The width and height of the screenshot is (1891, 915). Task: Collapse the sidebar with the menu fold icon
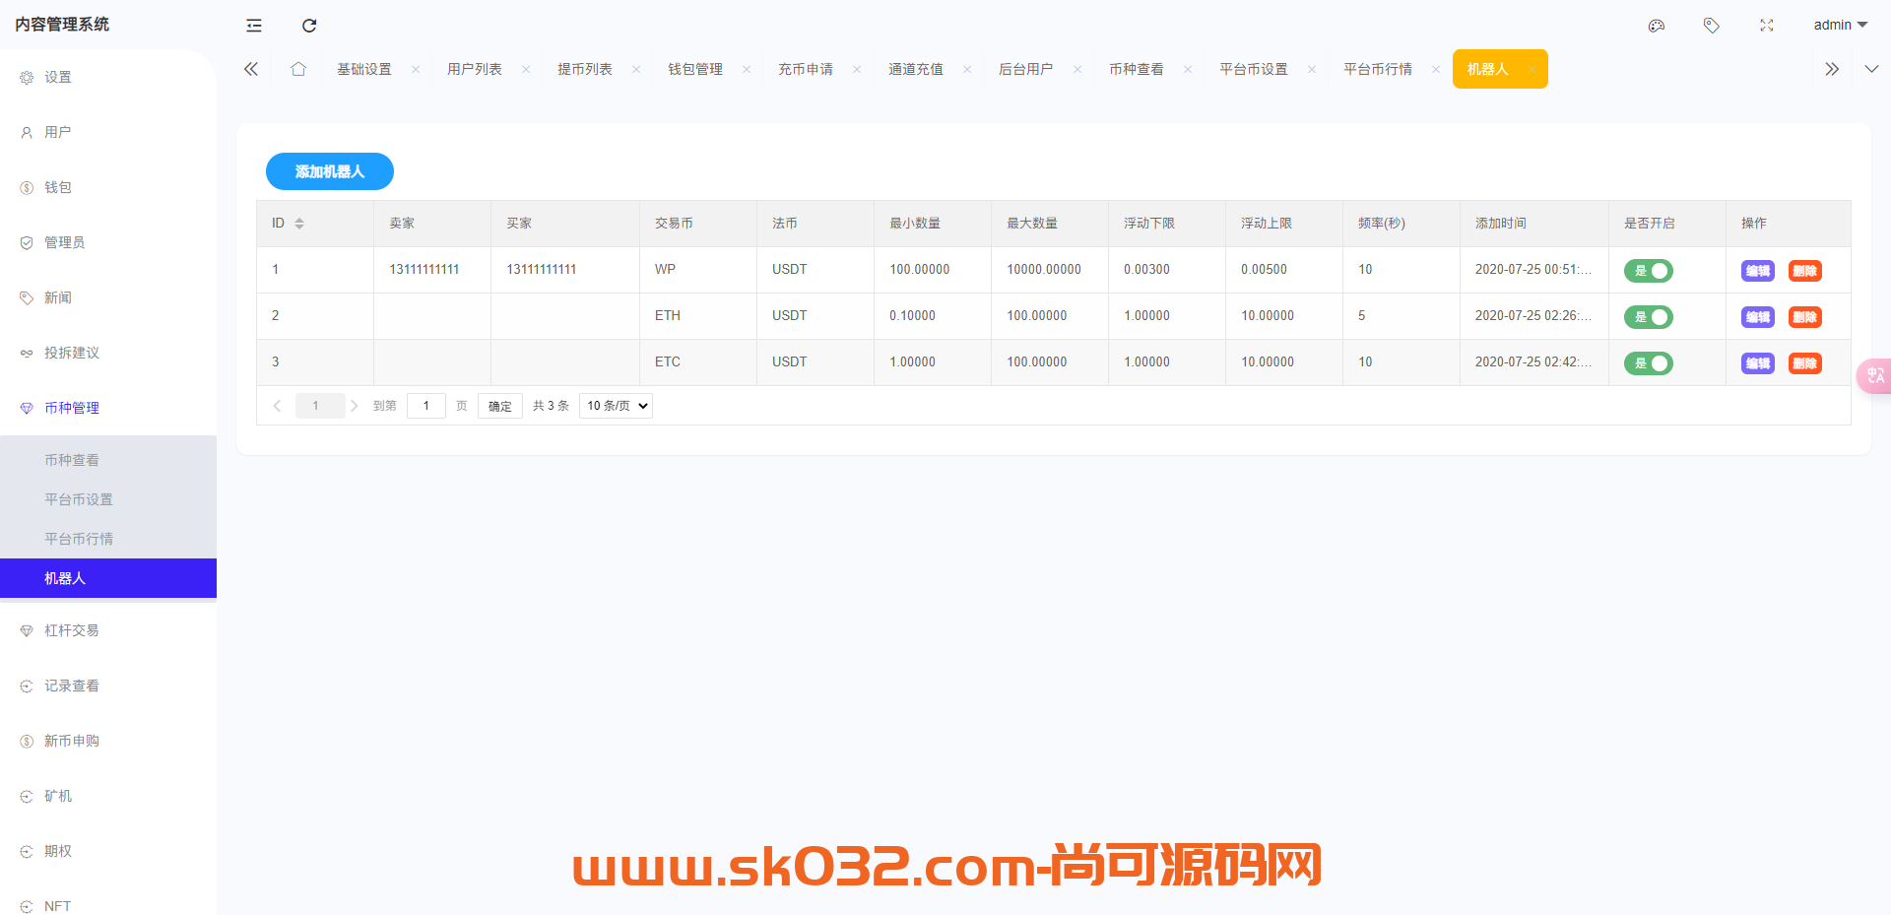[254, 26]
